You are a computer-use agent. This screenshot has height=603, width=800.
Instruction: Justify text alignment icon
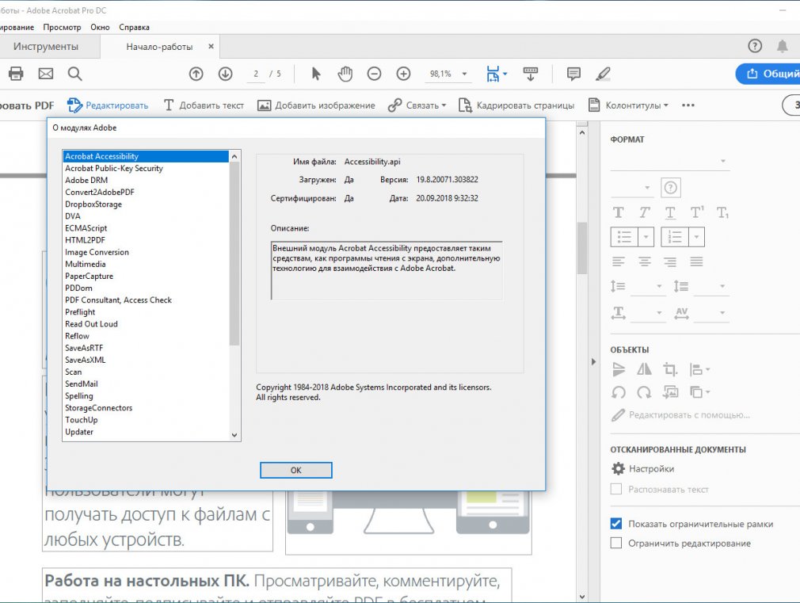click(x=696, y=262)
